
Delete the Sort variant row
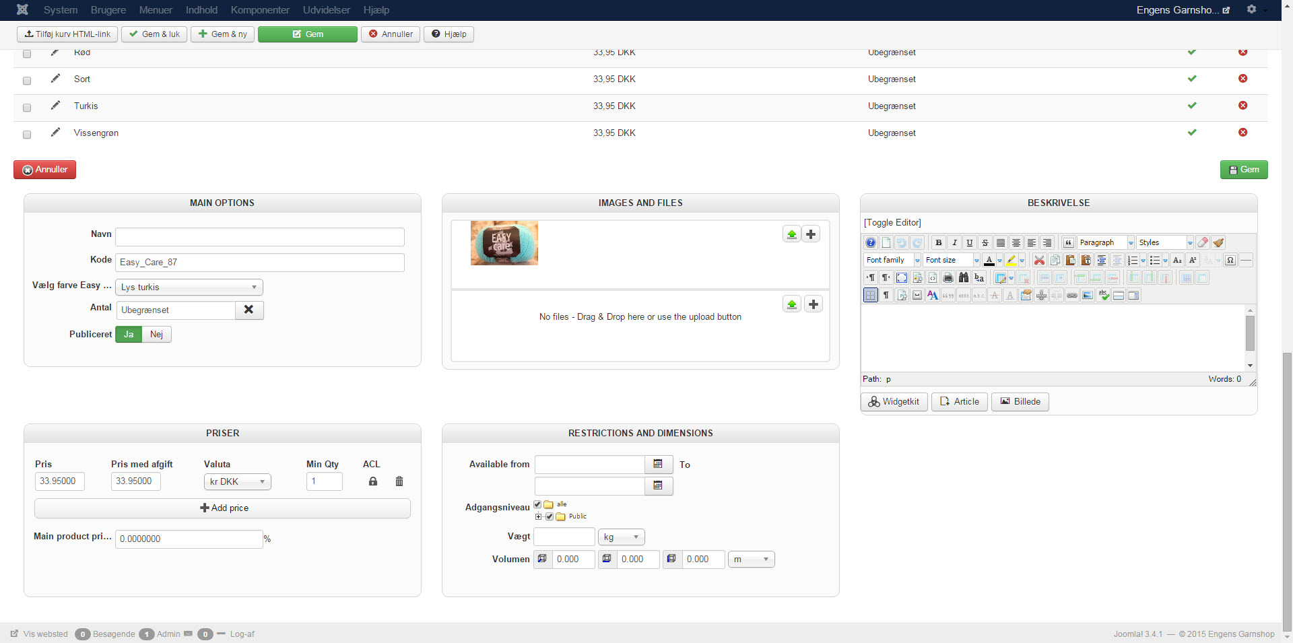point(1242,79)
